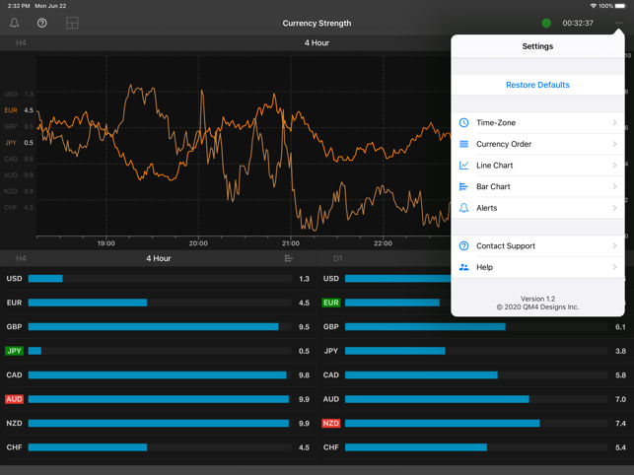Click the layout grid icon in top bar
The height and width of the screenshot is (475, 634).
[72, 23]
